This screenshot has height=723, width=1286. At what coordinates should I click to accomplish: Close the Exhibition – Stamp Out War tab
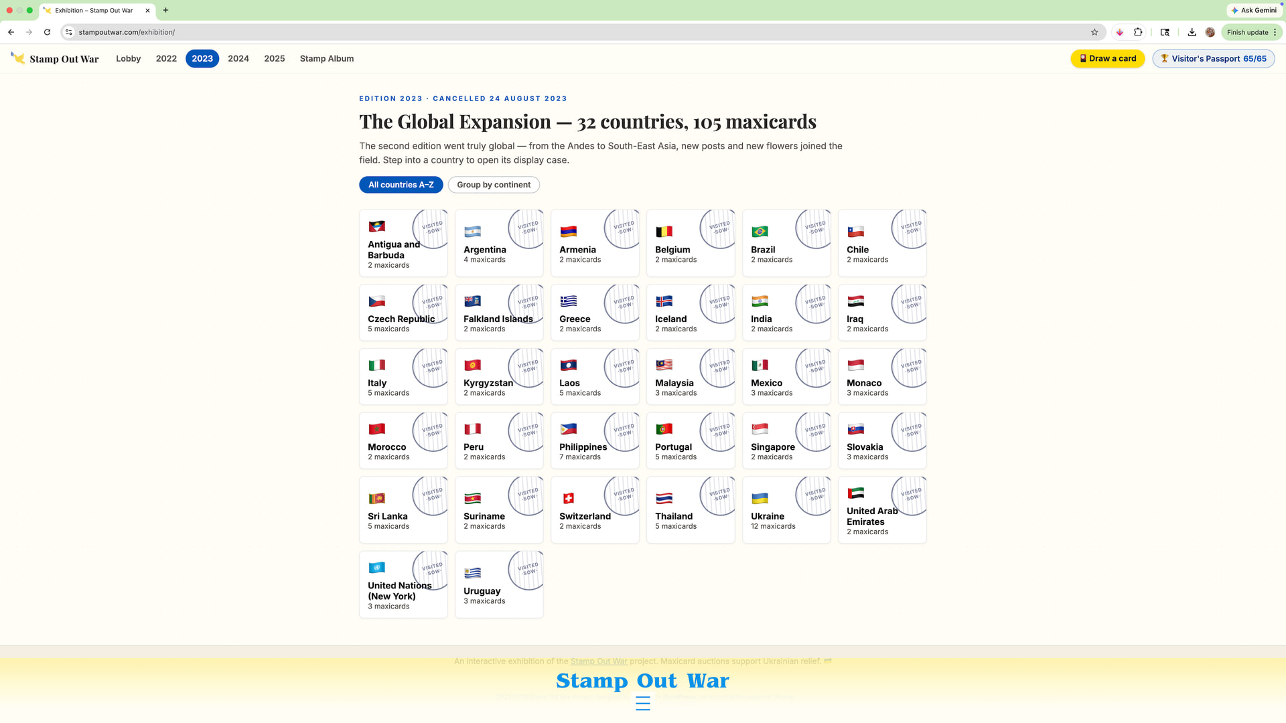147,10
